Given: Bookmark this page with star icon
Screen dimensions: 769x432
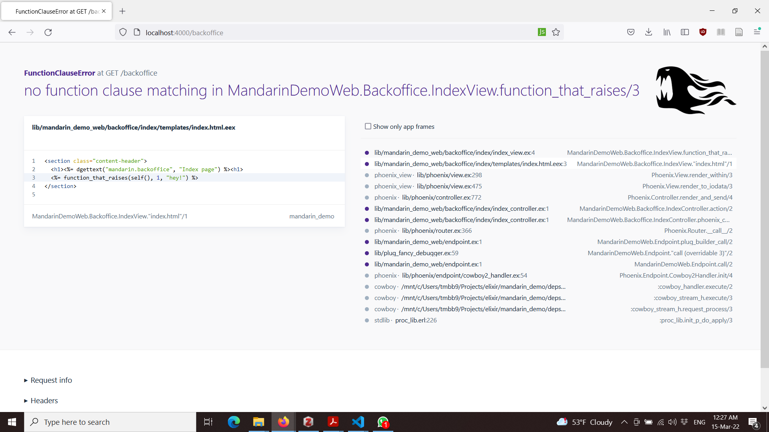Looking at the screenshot, I should pos(556,32).
